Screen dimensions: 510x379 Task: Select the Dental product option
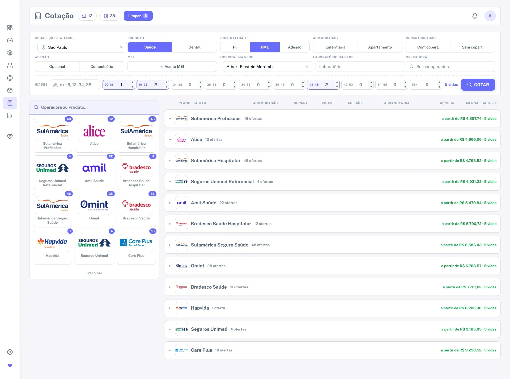coord(194,47)
